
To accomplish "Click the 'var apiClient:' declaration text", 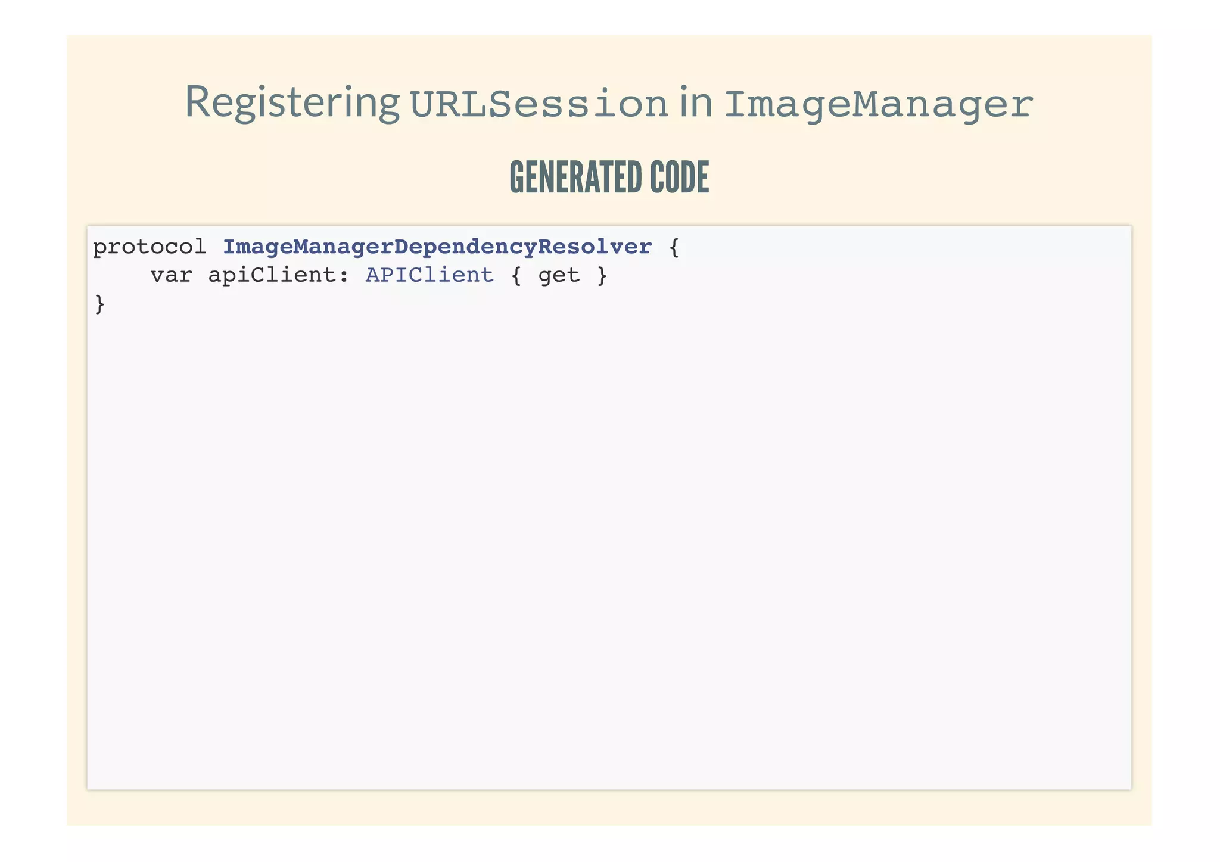I will (x=250, y=275).
